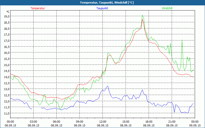Click the 09.09.15 date label

[195, 125]
